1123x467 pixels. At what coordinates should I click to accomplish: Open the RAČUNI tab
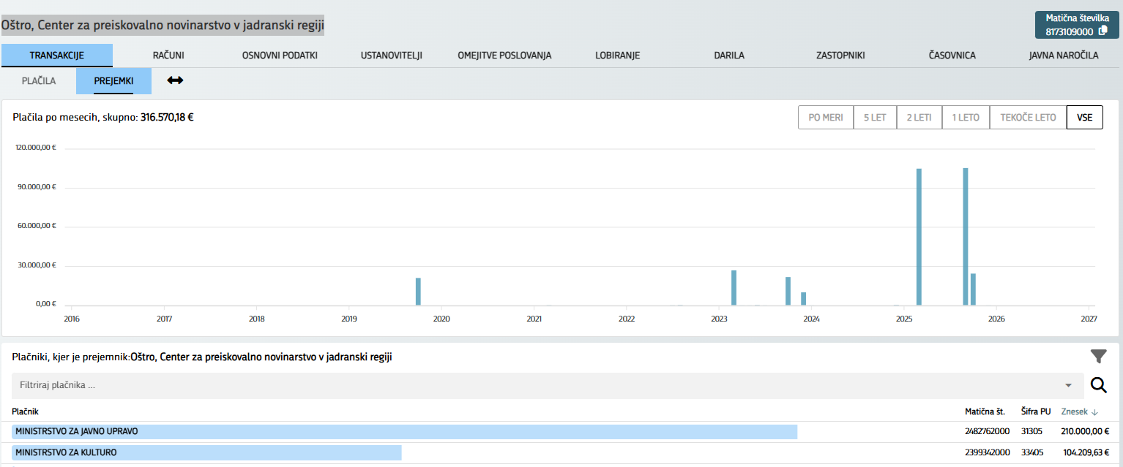(168, 56)
